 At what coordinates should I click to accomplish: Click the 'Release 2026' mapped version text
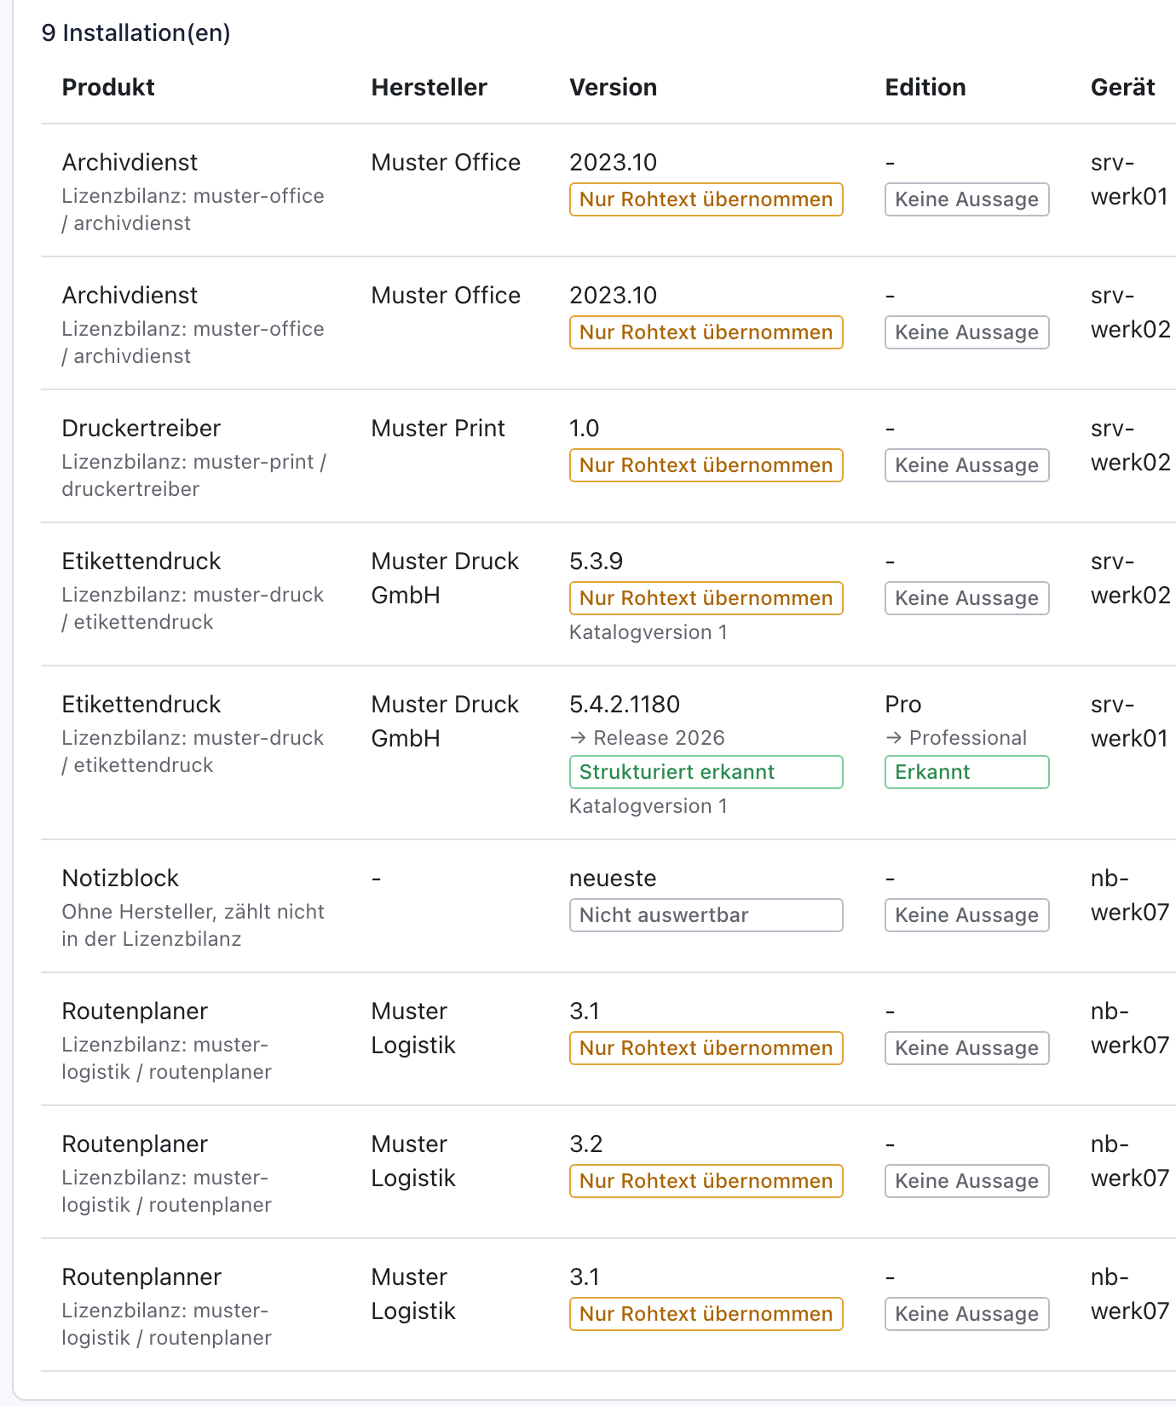(x=647, y=738)
